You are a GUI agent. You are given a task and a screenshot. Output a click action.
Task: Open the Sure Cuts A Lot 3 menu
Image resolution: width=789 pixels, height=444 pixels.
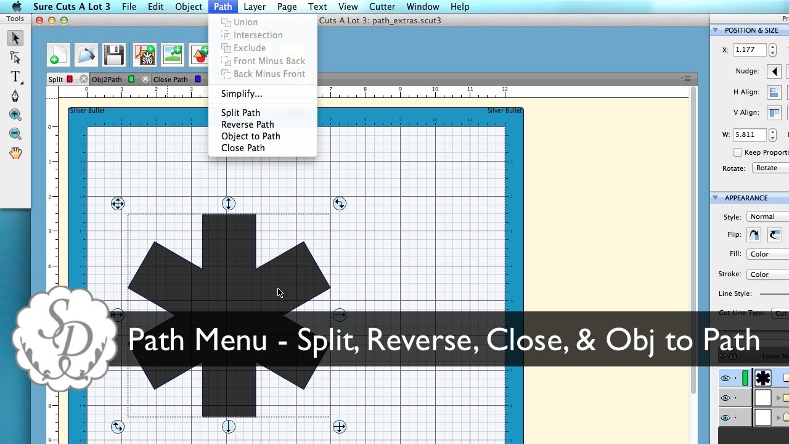tap(72, 7)
